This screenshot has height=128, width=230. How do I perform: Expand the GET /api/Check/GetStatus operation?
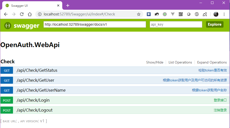point(37,70)
